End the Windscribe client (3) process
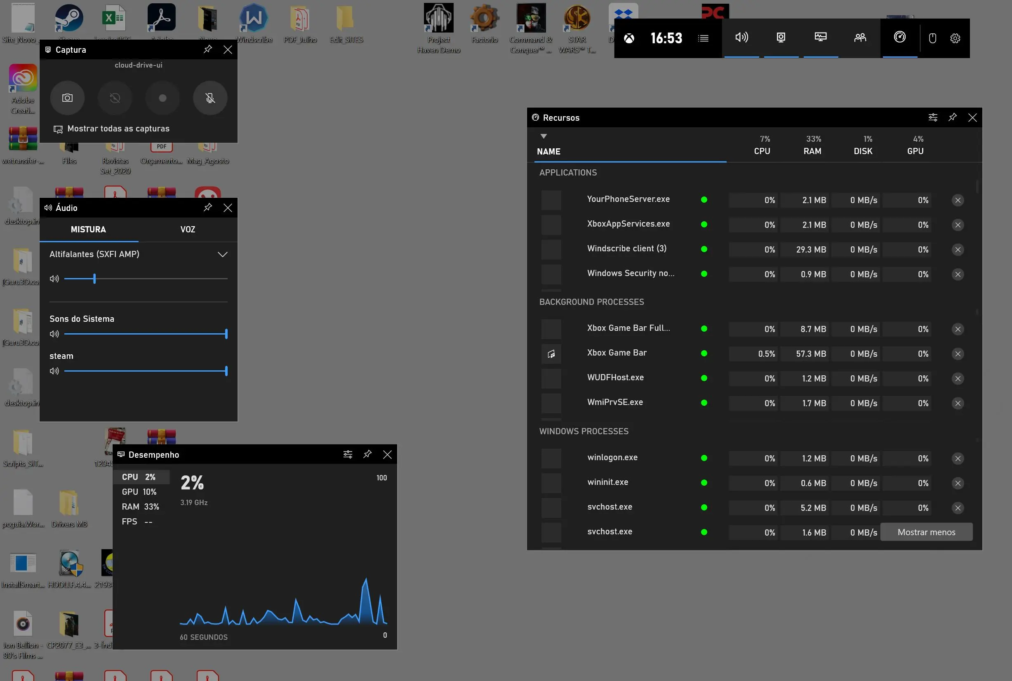This screenshot has height=681, width=1012. tap(958, 250)
